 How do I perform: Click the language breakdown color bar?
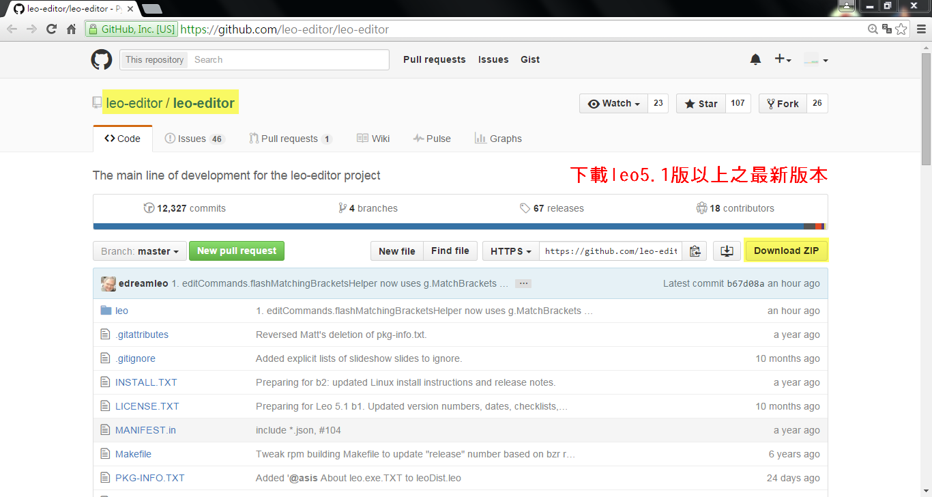pos(460,226)
